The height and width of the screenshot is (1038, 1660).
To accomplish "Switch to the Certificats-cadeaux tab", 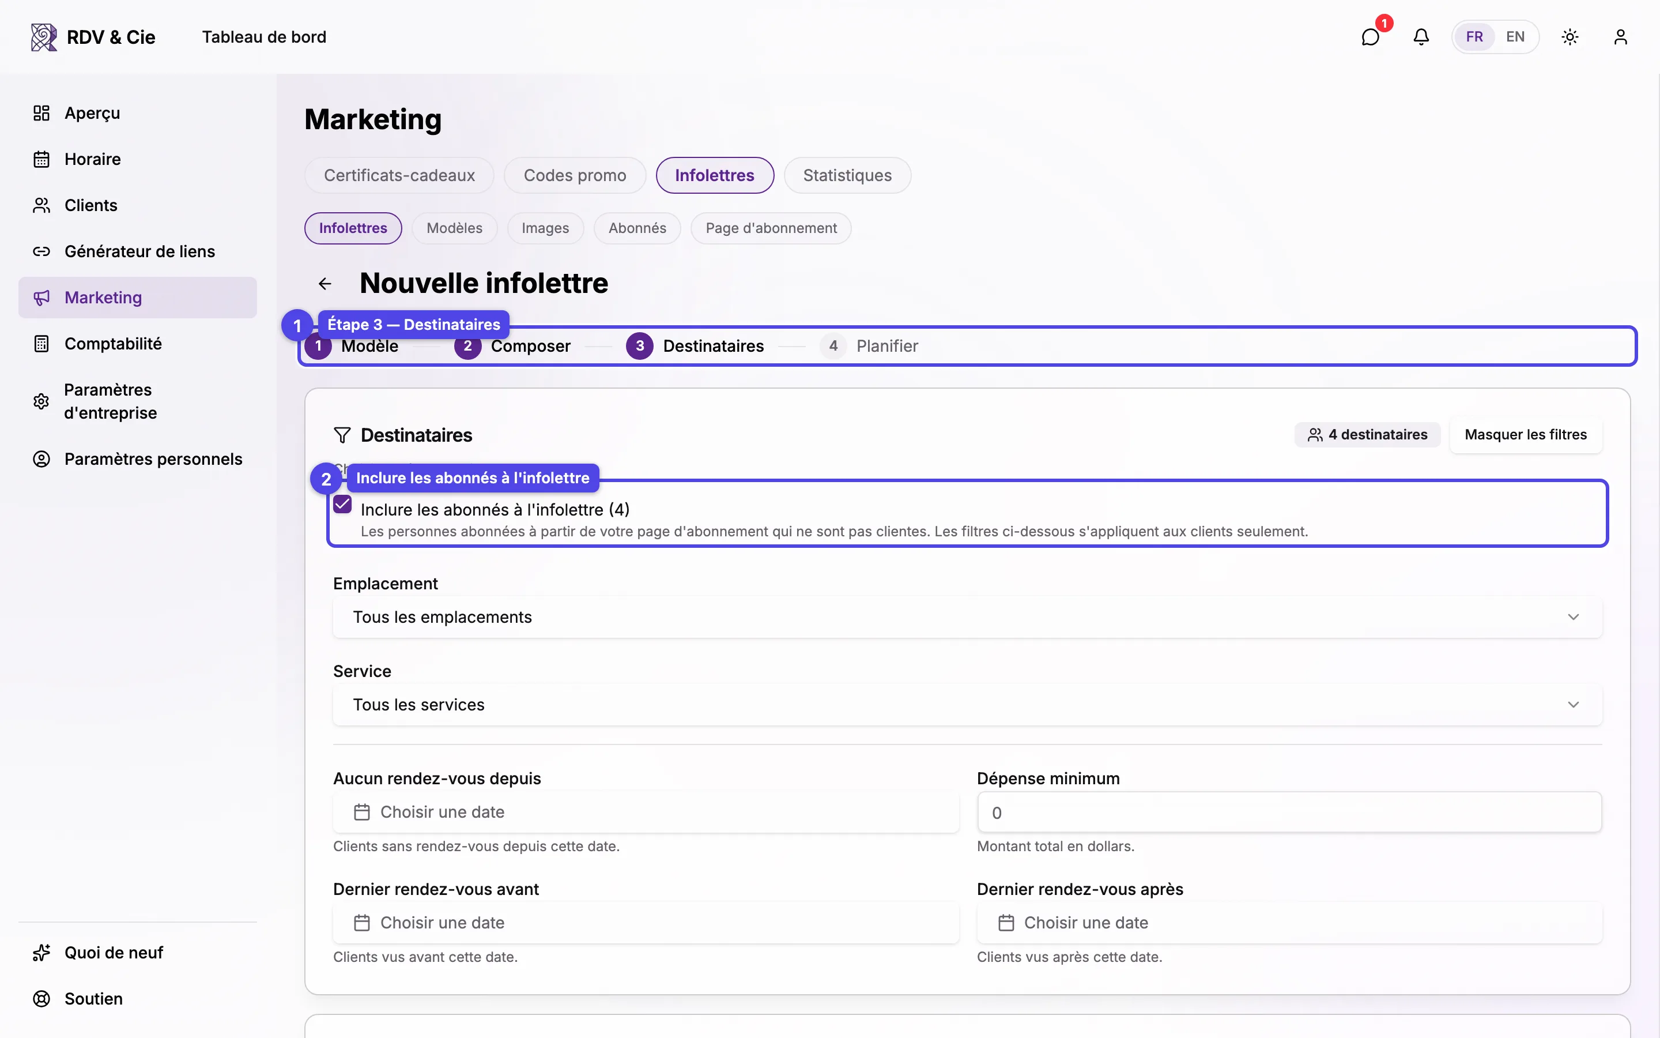I will 399,175.
